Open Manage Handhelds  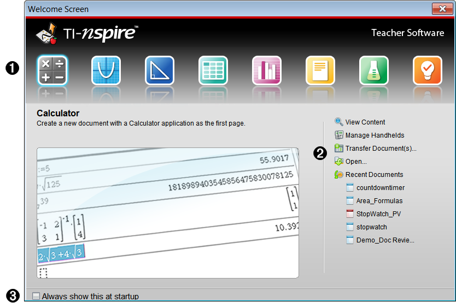tap(375, 135)
